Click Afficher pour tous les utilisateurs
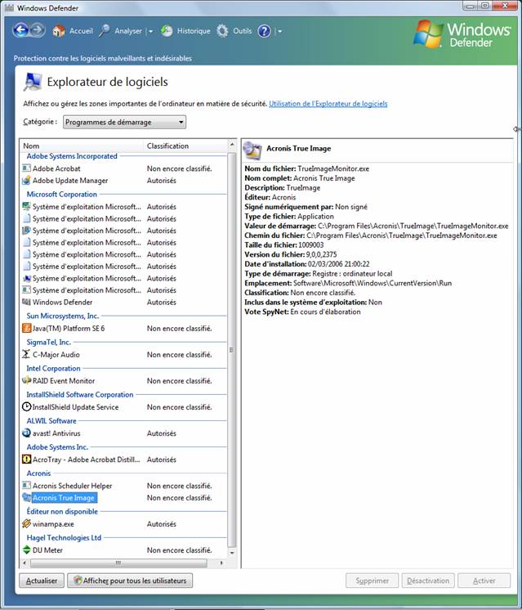 [130, 581]
